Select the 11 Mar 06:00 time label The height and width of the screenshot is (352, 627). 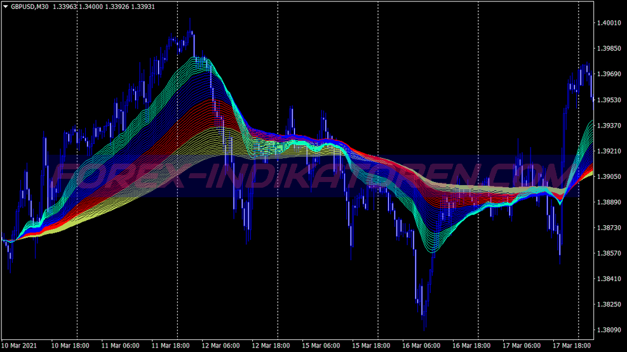(x=120, y=346)
